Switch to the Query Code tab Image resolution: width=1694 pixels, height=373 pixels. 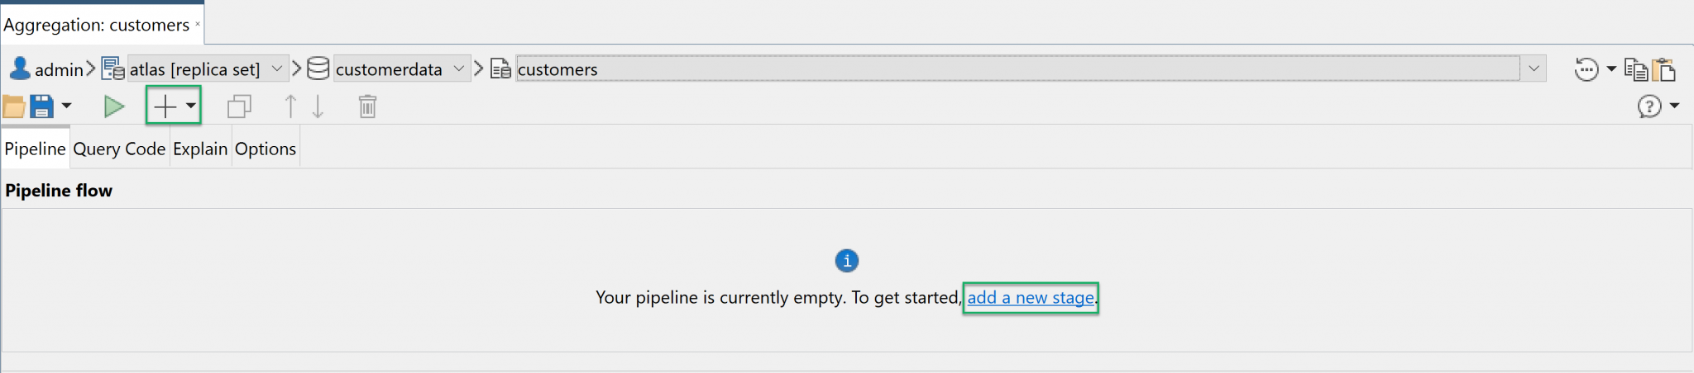[x=119, y=149]
